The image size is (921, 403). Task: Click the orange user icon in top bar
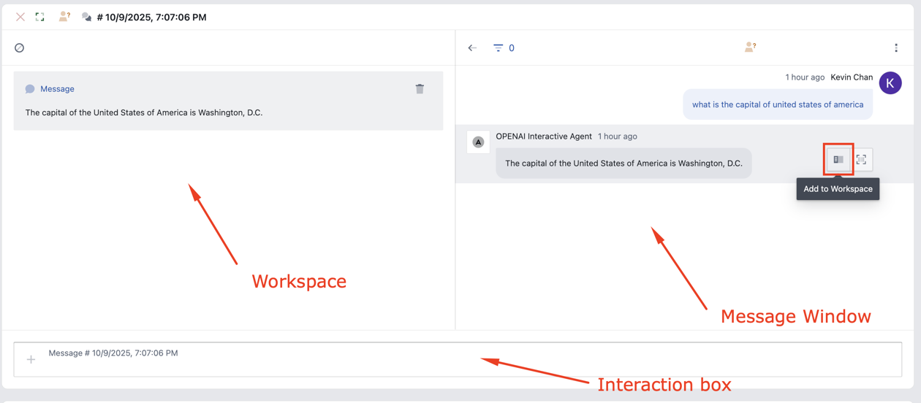click(x=64, y=17)
